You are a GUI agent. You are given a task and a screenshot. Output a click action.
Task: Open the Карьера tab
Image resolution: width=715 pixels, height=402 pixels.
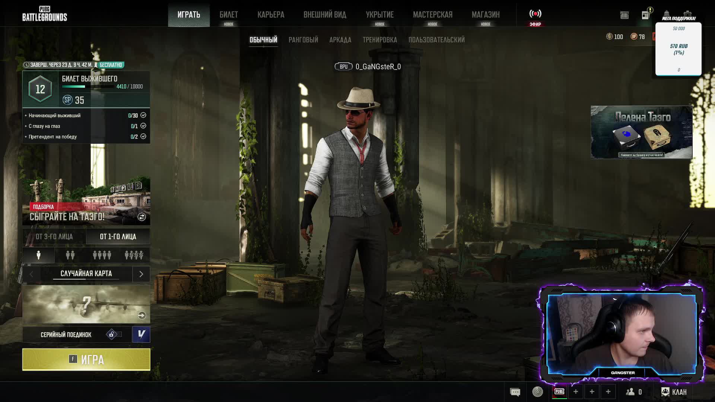[x=271, y=15]
